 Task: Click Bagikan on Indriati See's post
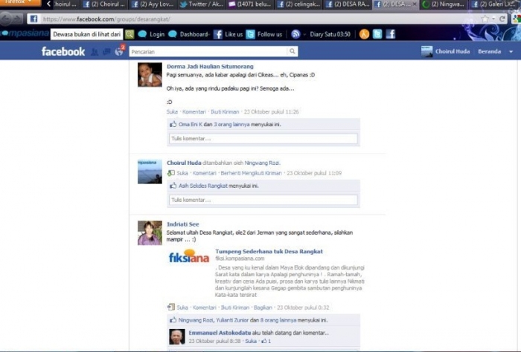pyautogui.click(x=263, y=307)
